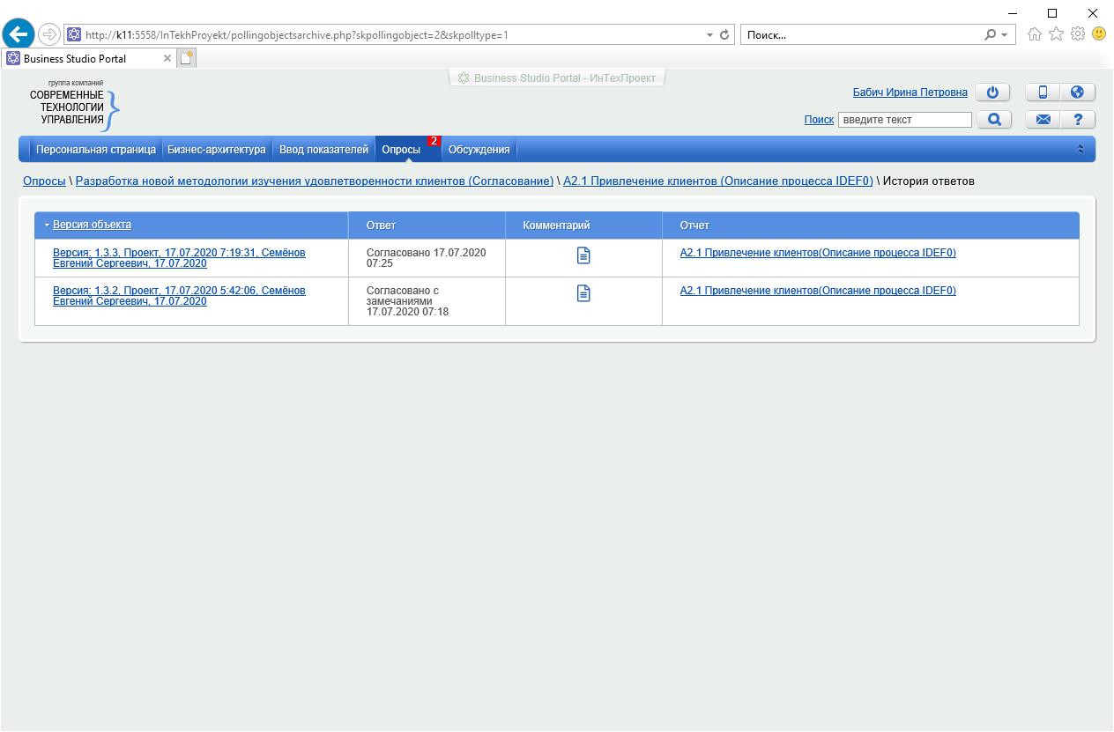The height and width of the screenshot is (732, 1114).
Task: Click the введите текст search field
Action: (904, 120)
